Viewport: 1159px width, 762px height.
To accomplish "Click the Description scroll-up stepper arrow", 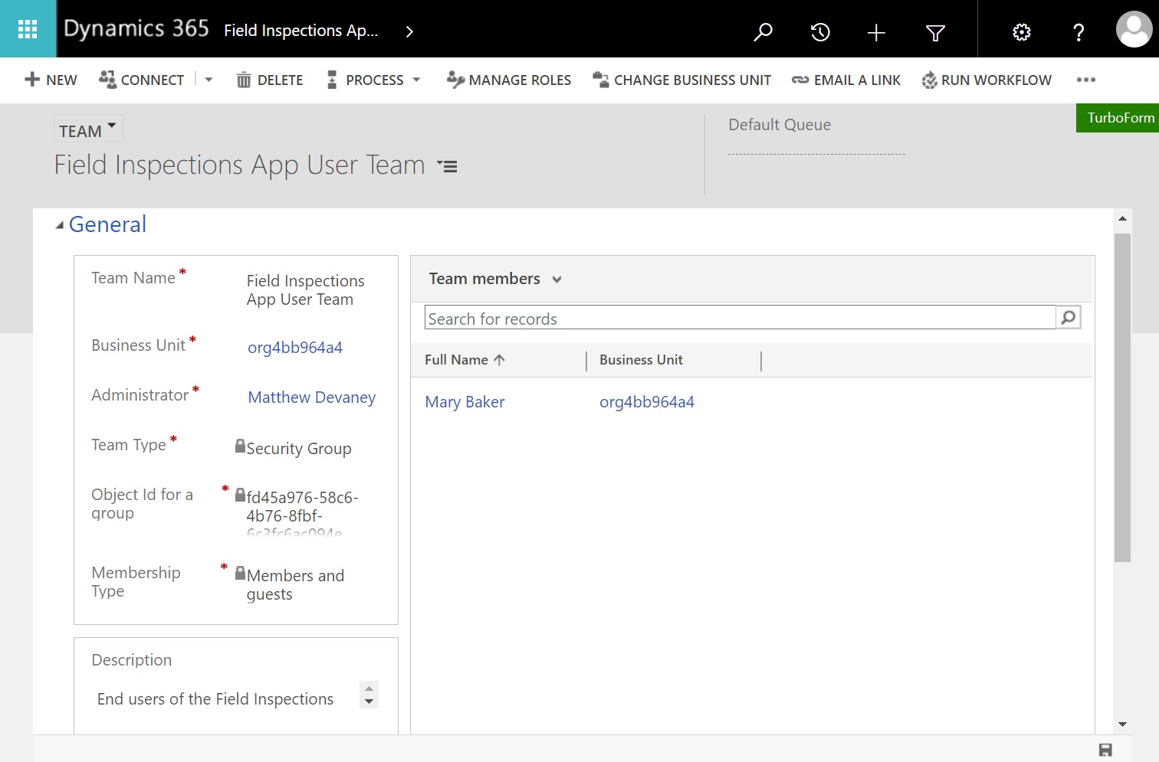I will pos(369,688).
